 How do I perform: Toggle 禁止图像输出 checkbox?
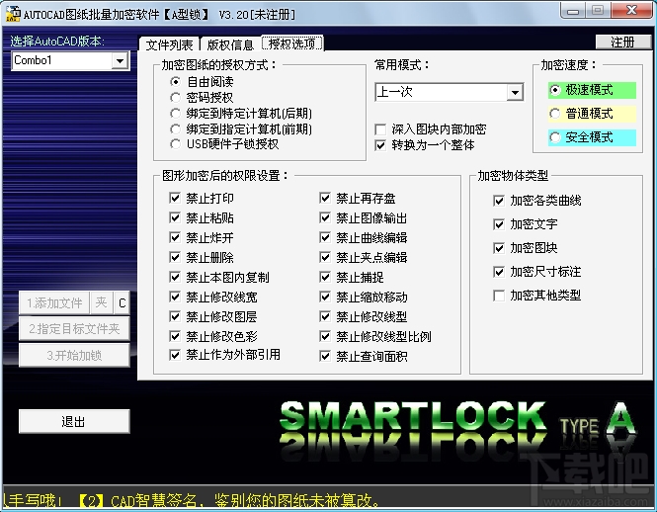tap(325, 217)
